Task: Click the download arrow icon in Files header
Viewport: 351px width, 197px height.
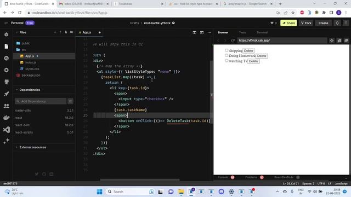Action: coord(55,32)
